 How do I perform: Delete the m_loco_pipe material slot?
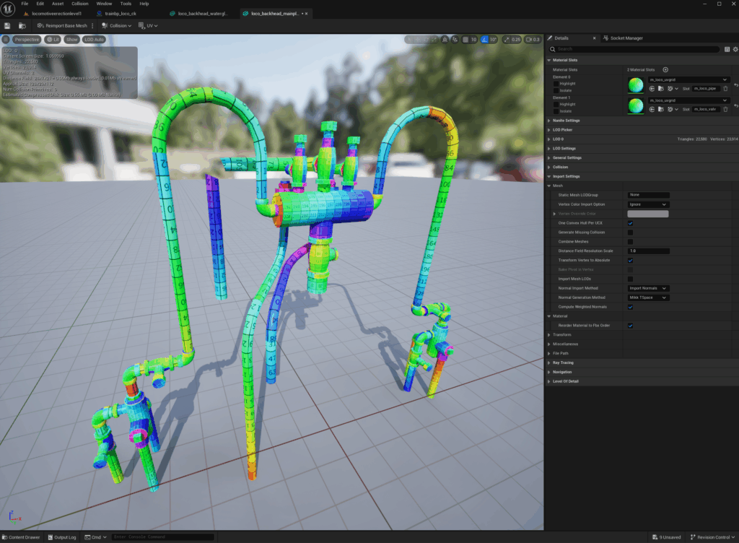(x=726, y=89)
